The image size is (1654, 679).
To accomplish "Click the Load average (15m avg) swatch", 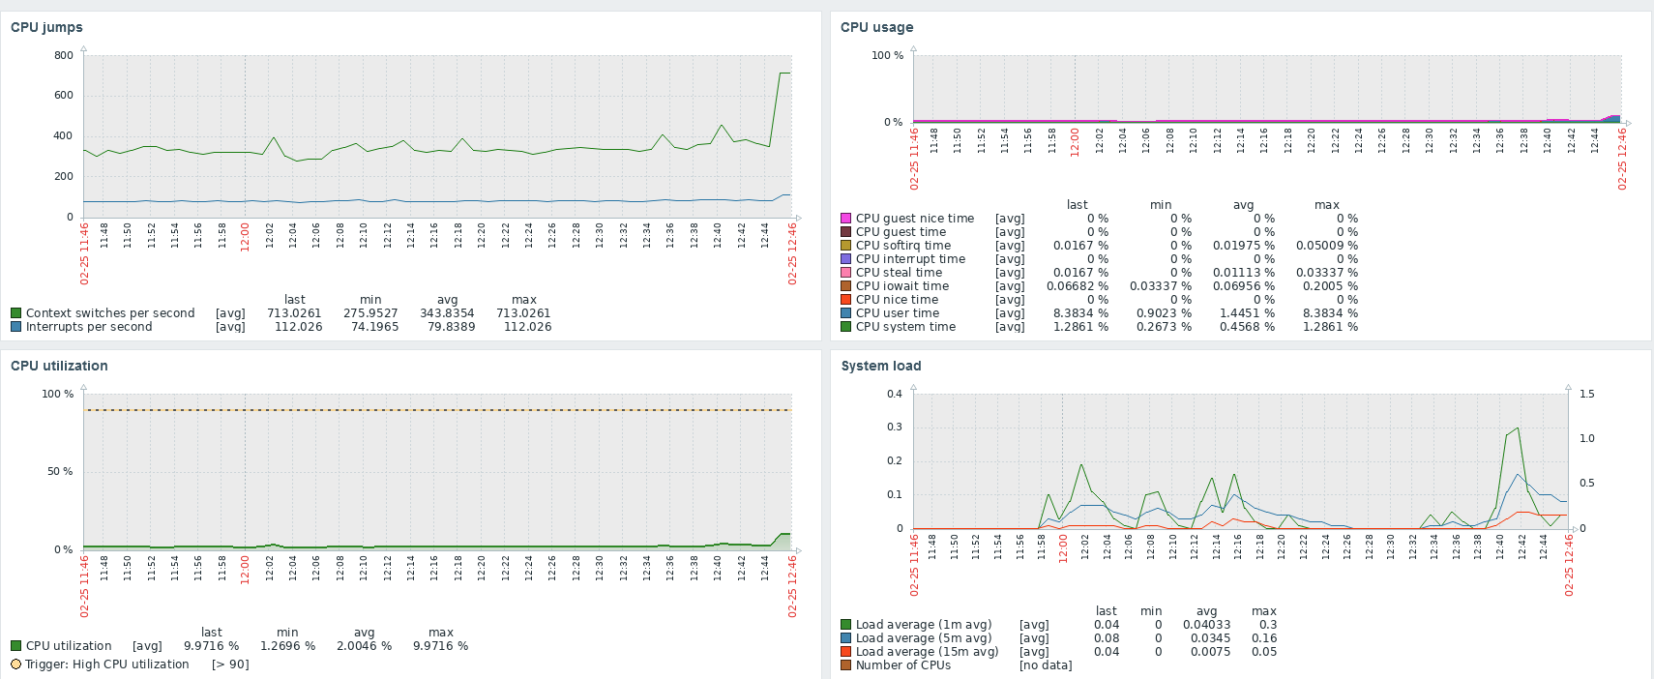I will (846, 652).
